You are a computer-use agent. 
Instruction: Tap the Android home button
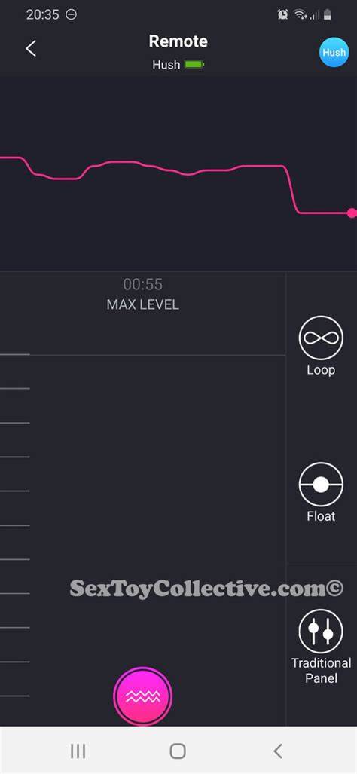tap(178, 751)
